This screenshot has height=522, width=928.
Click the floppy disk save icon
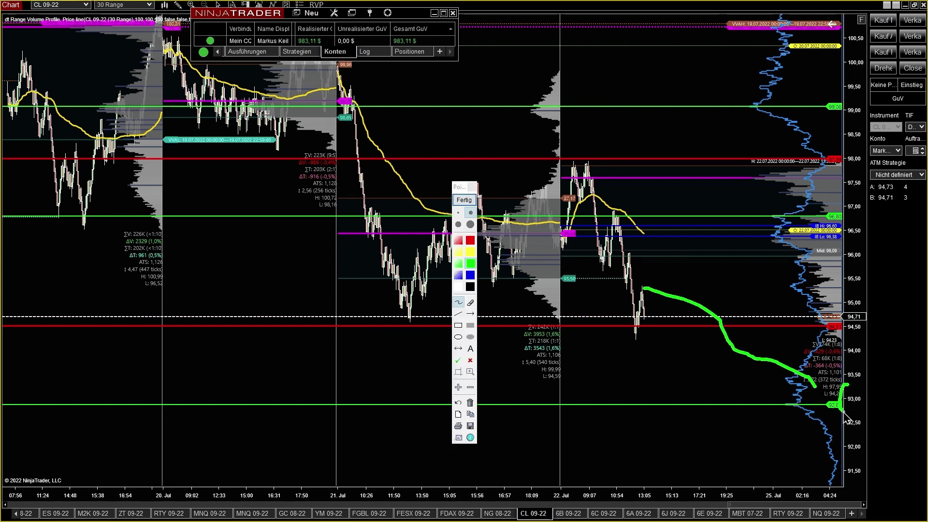pos(470,426)
